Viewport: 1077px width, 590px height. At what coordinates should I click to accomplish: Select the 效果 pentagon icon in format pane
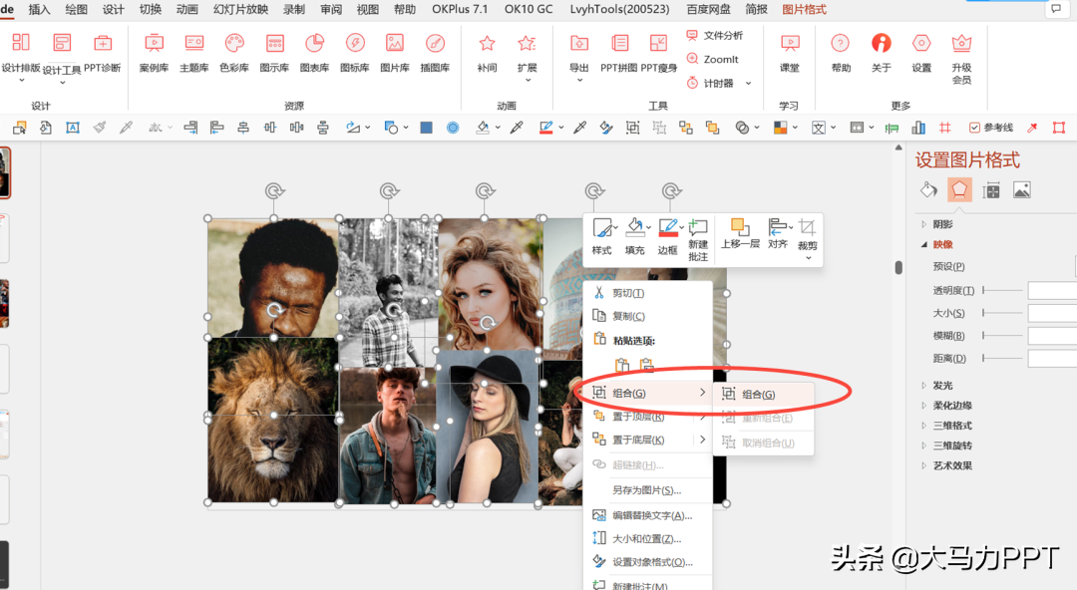(x=959, y=189)
